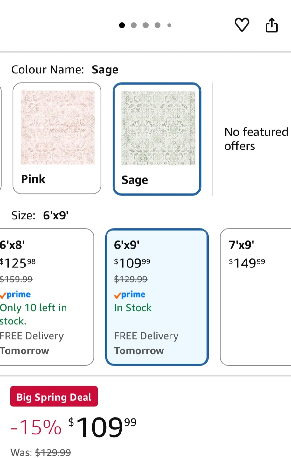
Task: Pick the 7'x9' size option
Action: pyautogui.click(x=255, y=297)
